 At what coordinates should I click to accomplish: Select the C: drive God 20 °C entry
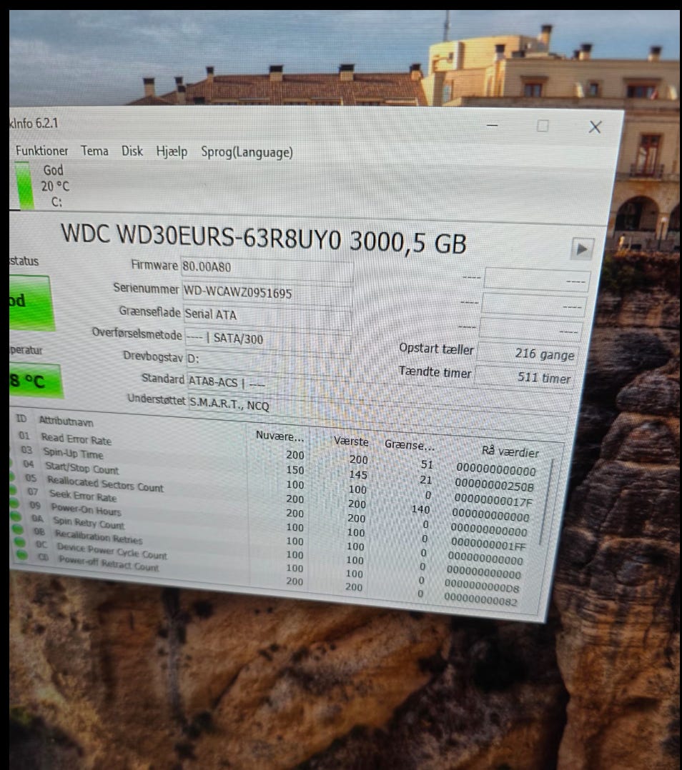41,186
